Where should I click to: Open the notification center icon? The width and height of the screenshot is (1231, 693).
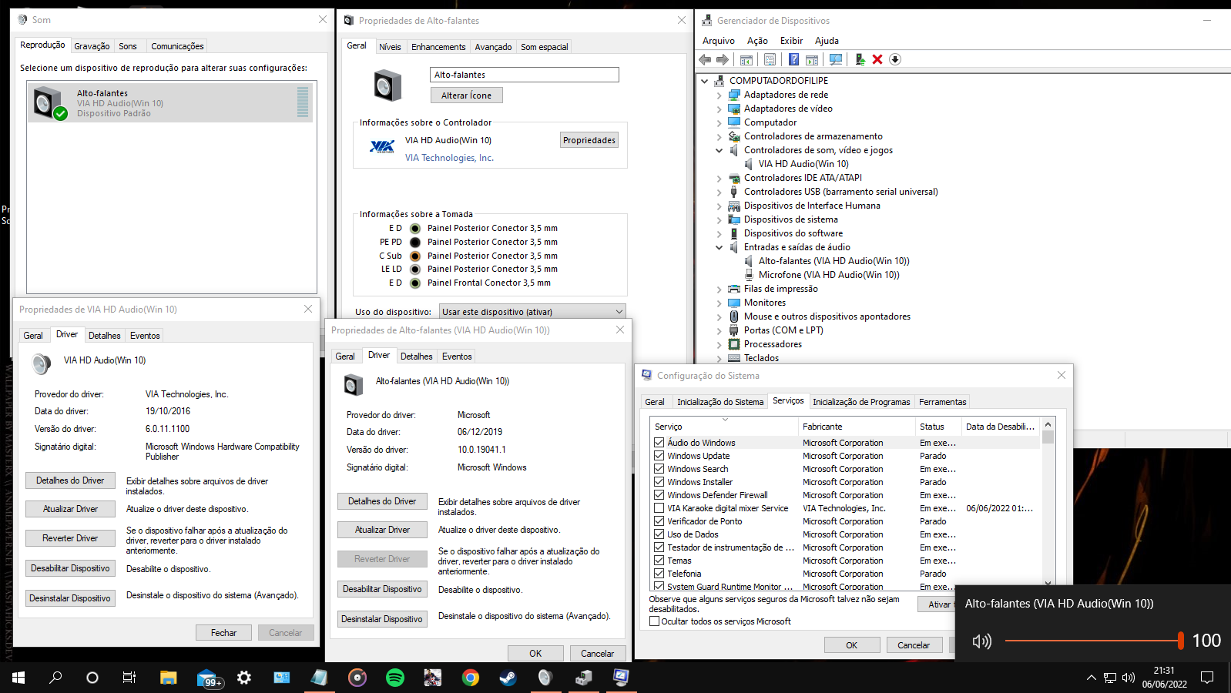point(1207,678)
